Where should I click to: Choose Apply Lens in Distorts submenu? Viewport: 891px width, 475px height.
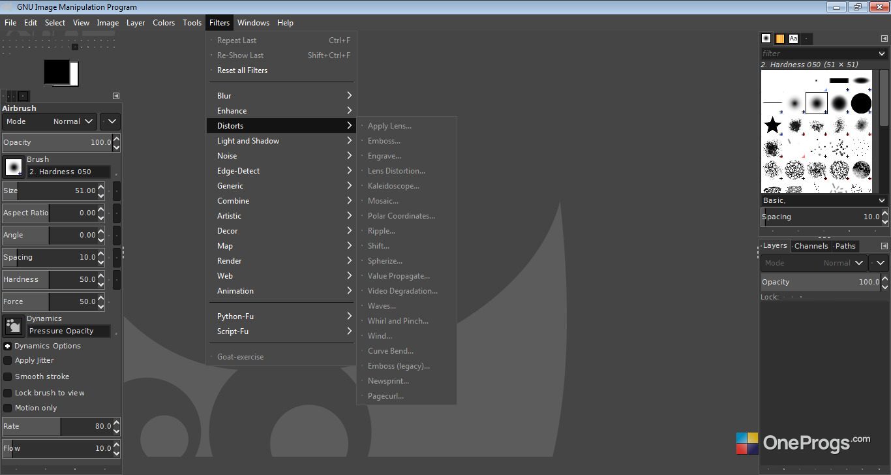406,125
